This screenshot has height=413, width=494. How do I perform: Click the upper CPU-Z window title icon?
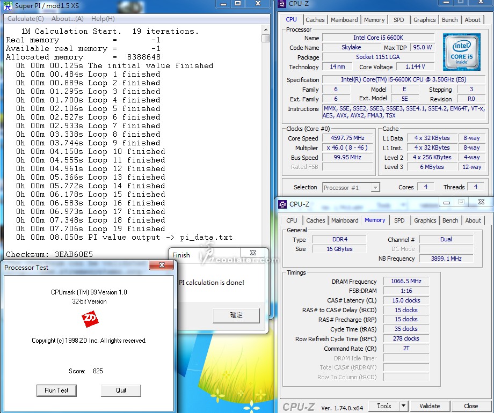[282, 3]
